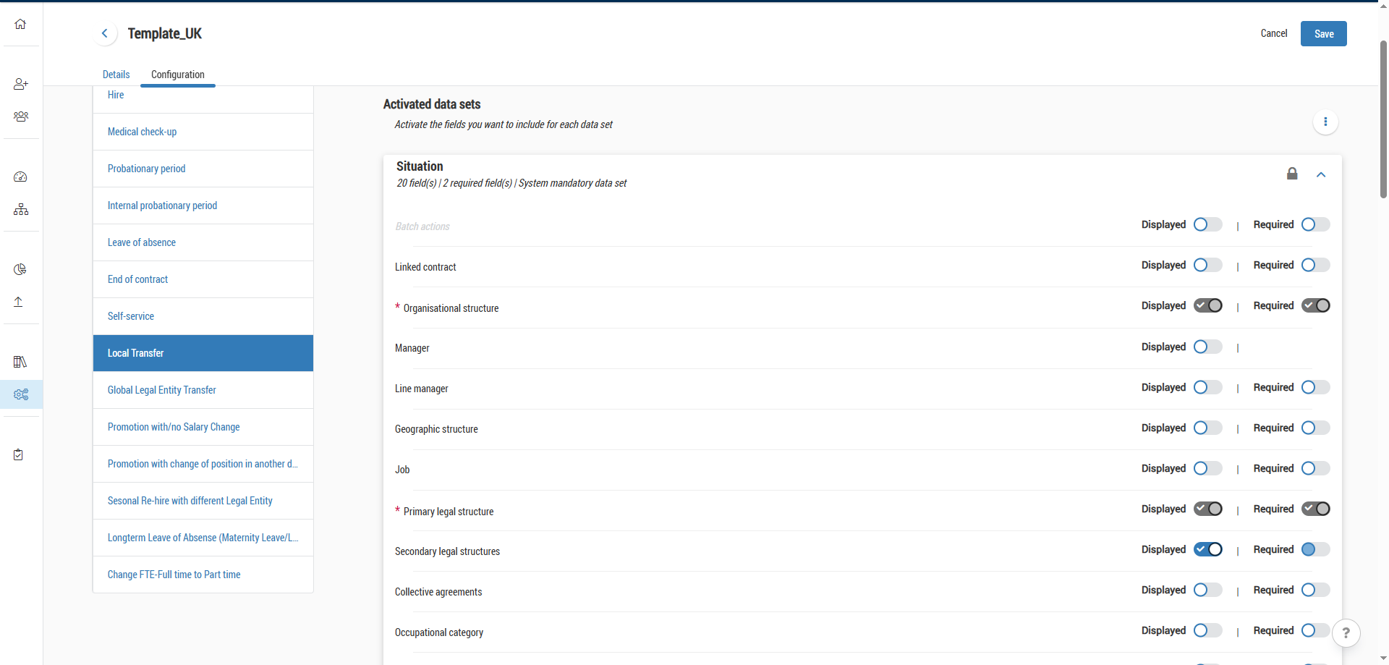Screen dimensions: 1389x665
Task: Click the upload arrow sidebar icon
Action: (19, 302)
